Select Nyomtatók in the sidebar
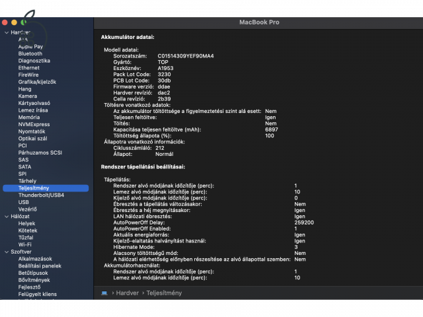The width and height of the screenshot is (423, 317). point(32,131)
